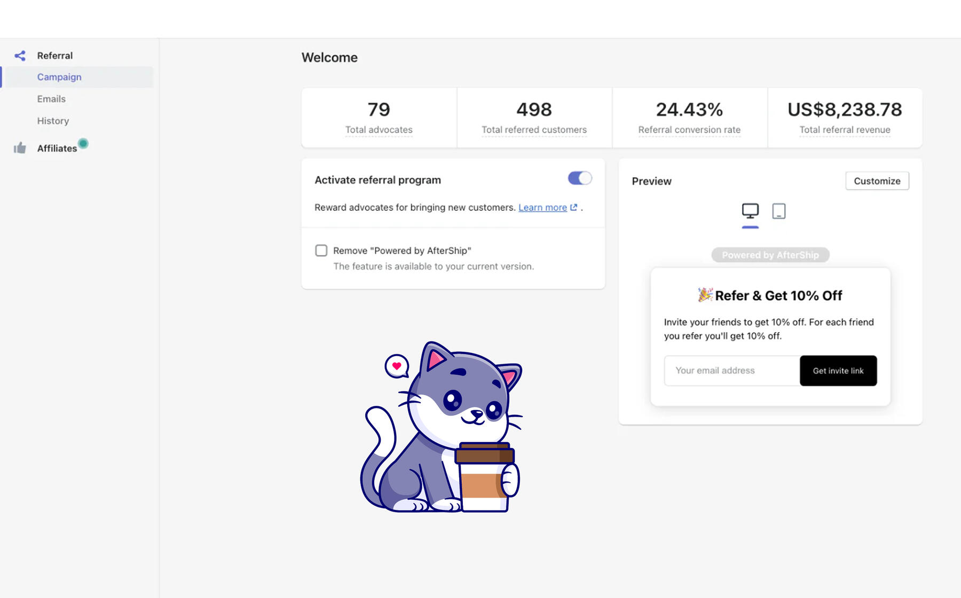Expand the Referral sidebar section
The image size is (961, 598).
pos(55,56)
